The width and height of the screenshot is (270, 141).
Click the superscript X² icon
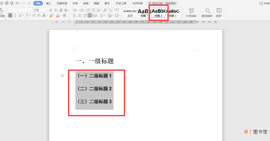(34, 16)
